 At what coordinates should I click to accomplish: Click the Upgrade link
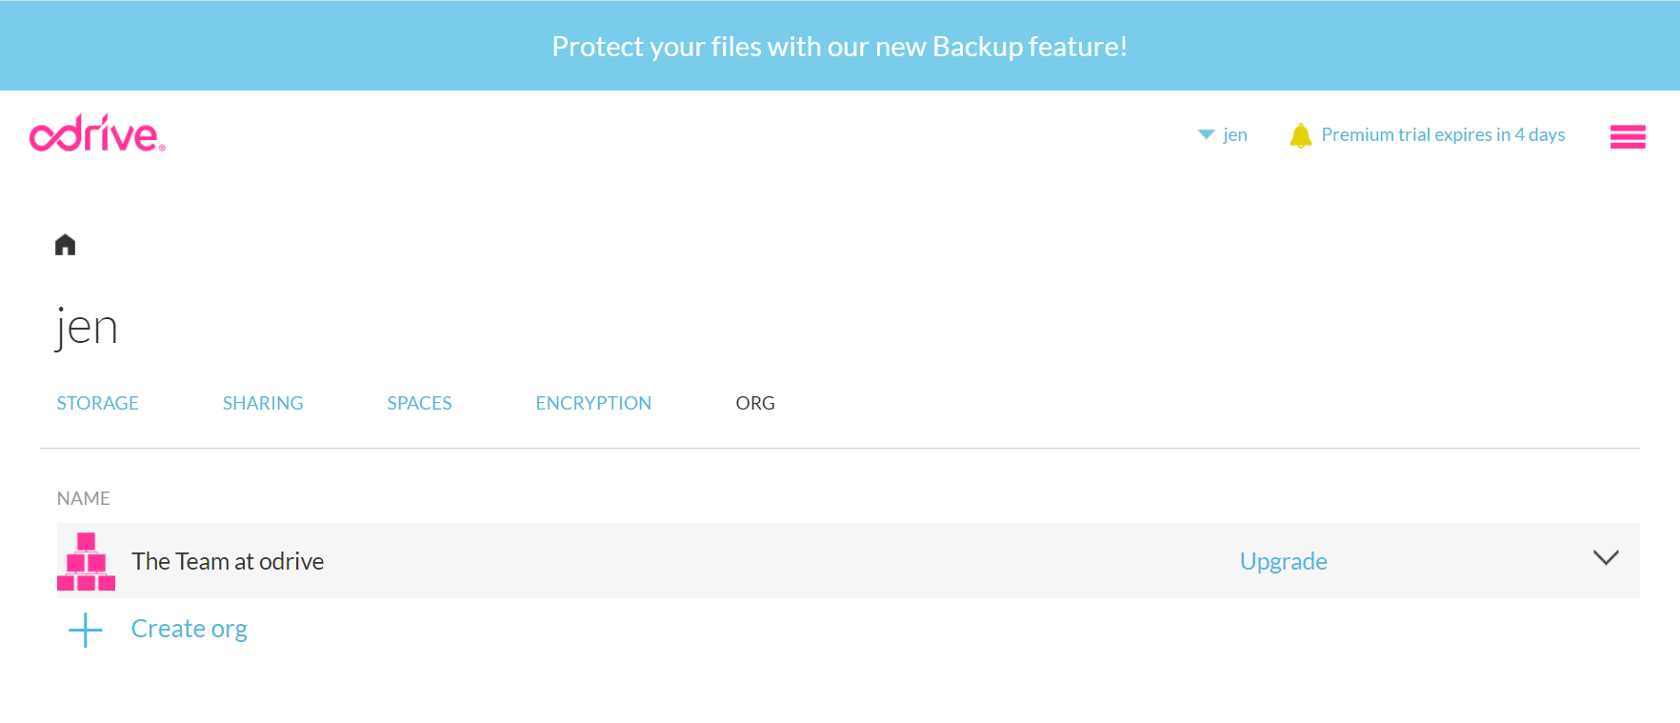click(x=1283, y=561)
